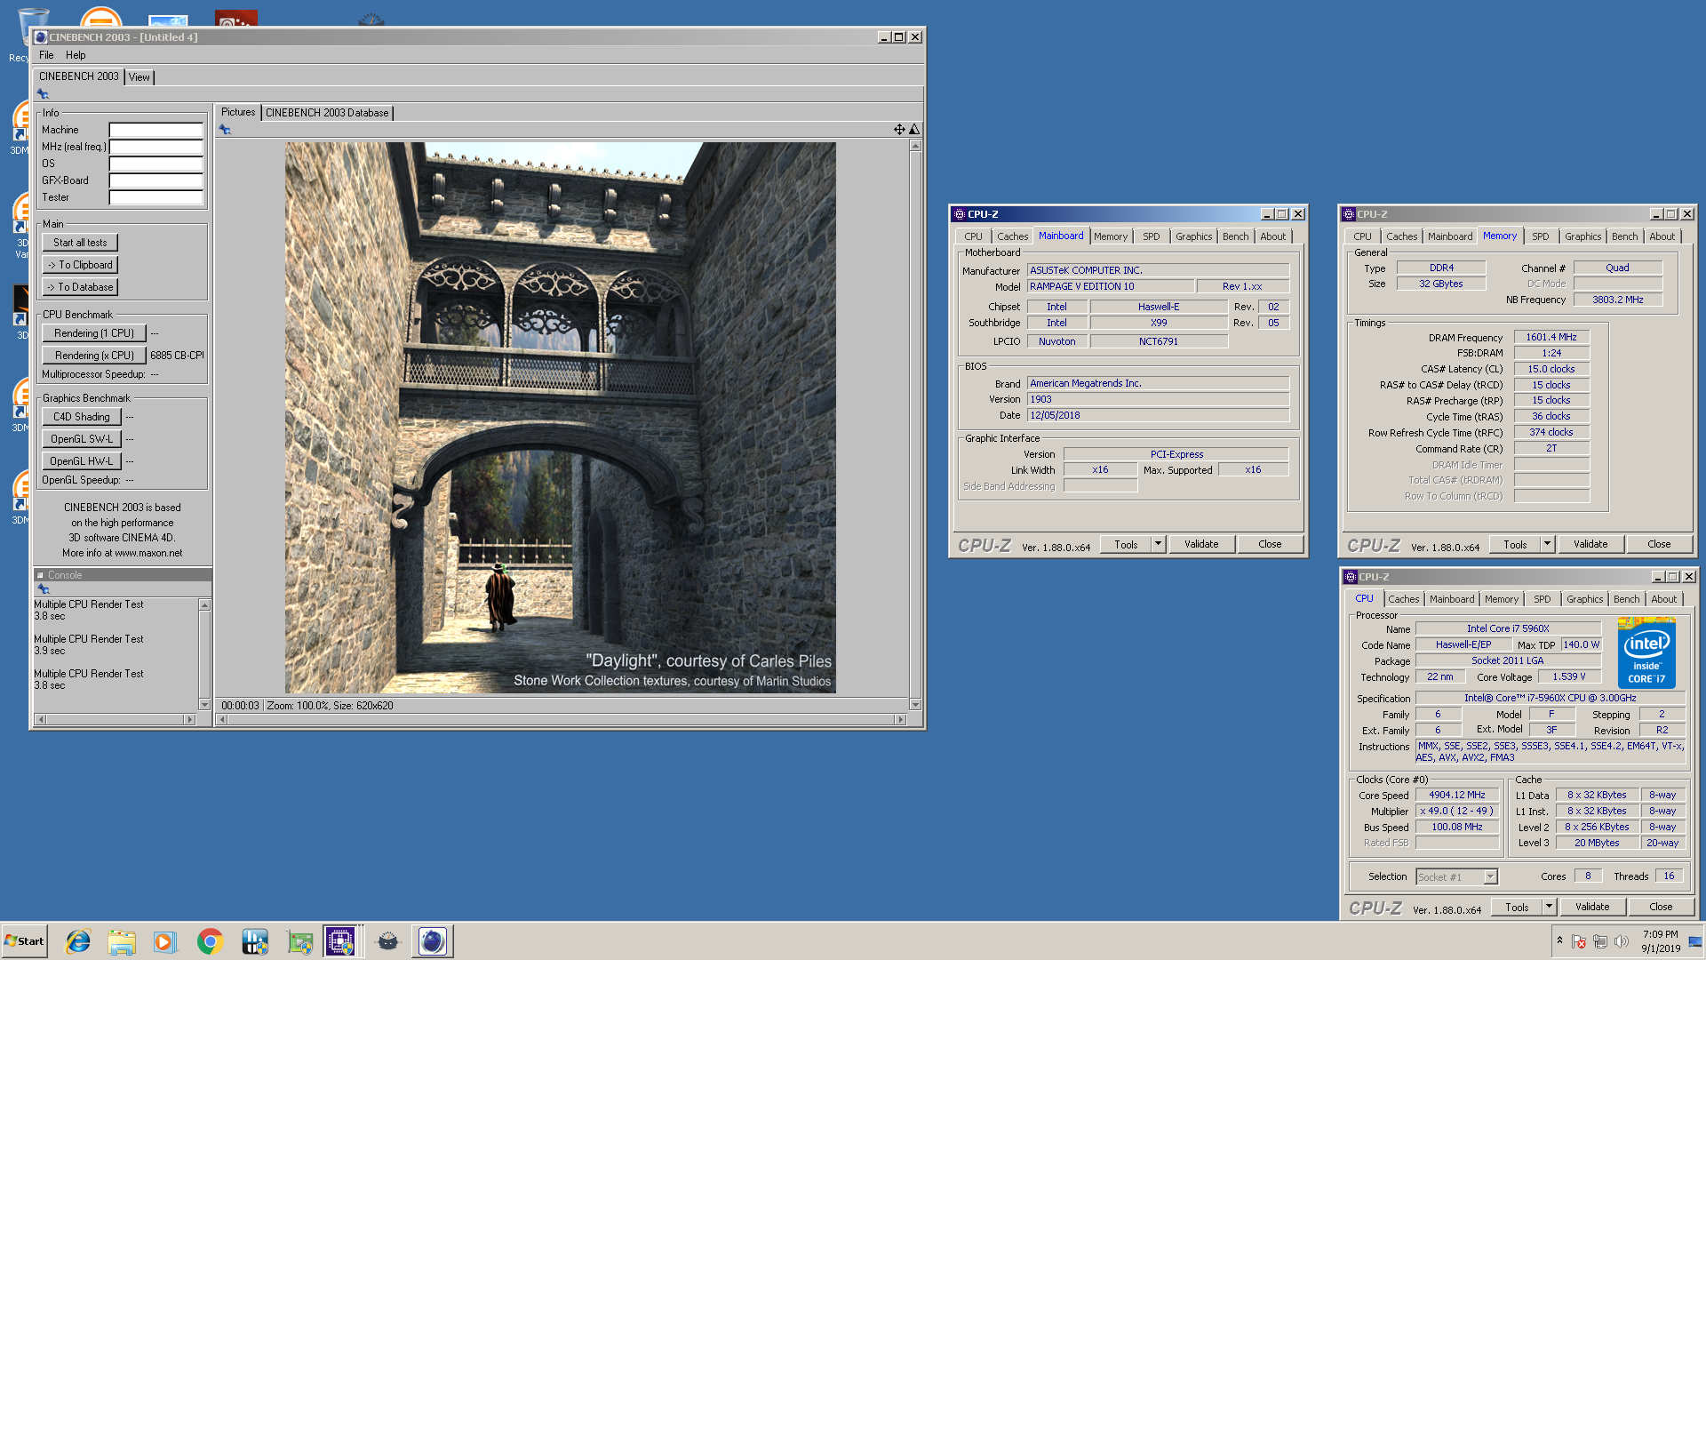
Task: Open Windows Explorer folder icon in taskbar
Action: [122, 941]
